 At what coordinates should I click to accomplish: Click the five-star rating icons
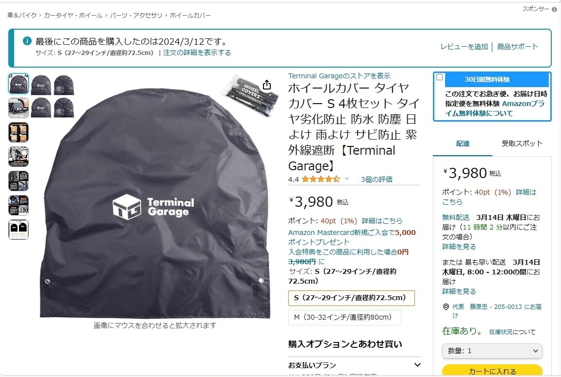(320, 179)
